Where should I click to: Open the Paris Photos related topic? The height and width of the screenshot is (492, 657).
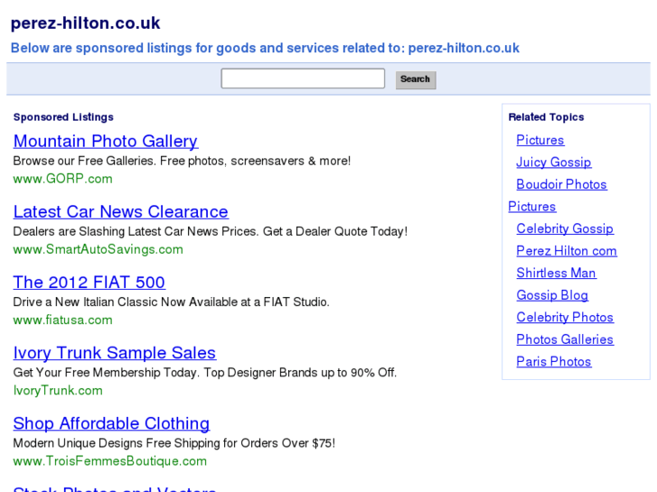(x=553, y=361)
